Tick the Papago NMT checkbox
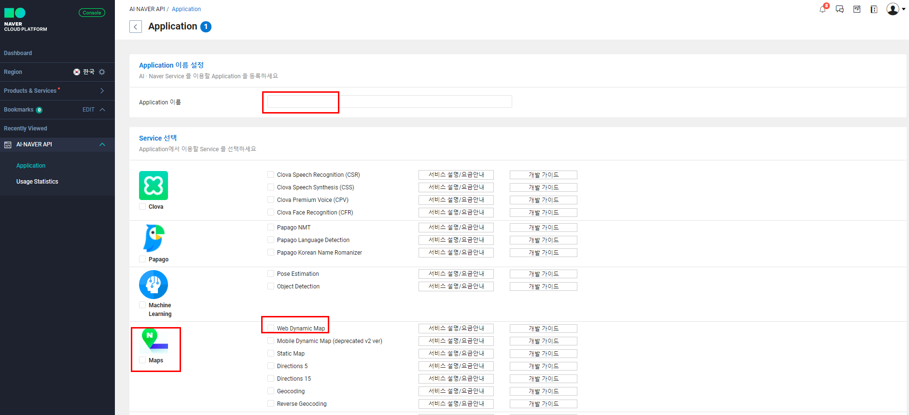909x415 pixels. [271, 227]
